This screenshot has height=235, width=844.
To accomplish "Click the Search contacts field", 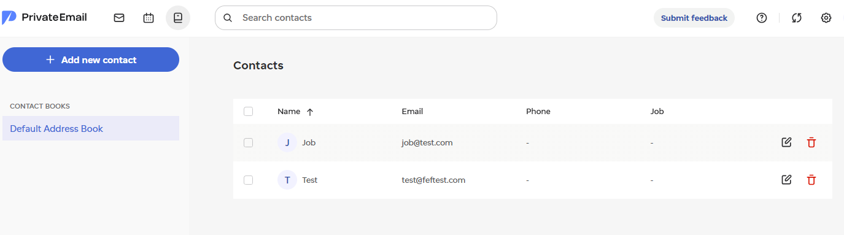I will pyautogui.click(x=356, y=18).
